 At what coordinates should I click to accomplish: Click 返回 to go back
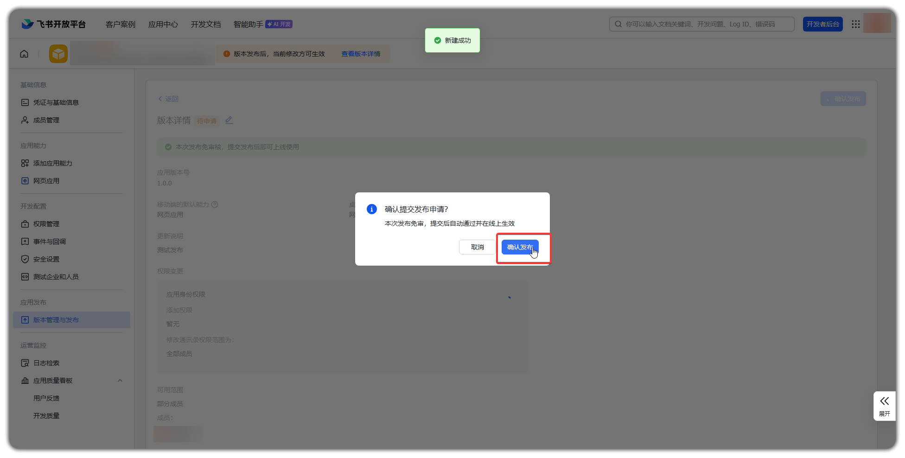(168, 99)
